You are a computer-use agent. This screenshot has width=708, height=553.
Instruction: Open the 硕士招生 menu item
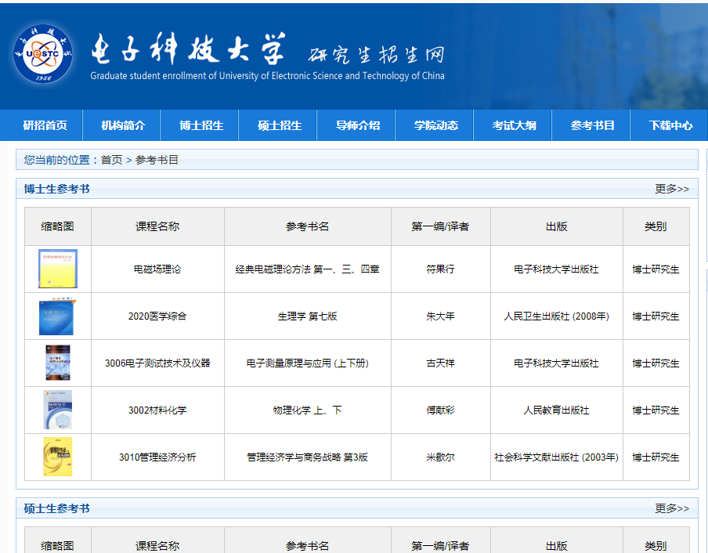pyautogui.click(x=280, y=125)
